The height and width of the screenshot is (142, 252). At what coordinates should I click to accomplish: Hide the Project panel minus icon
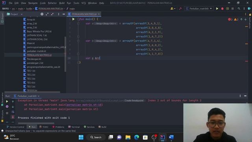coord(64,14)
